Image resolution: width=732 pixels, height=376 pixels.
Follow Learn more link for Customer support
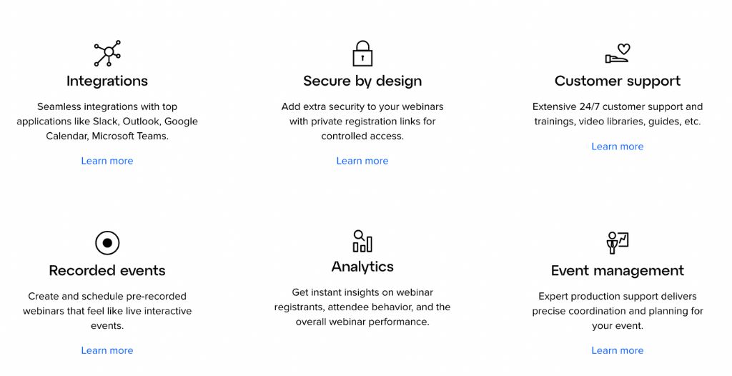618,147
